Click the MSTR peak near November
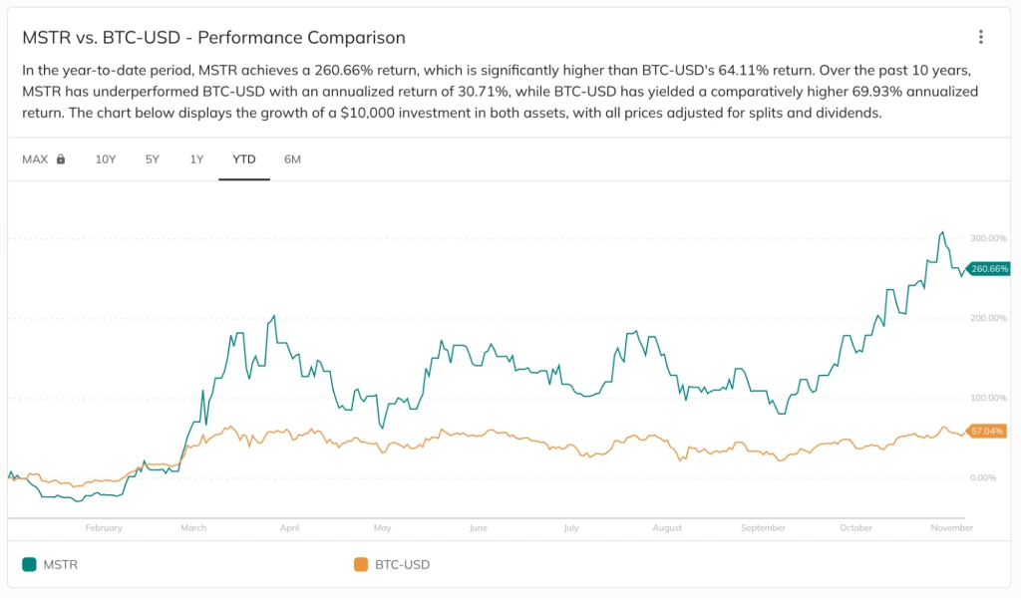This screenshot has height=600, width=1021. click(x=942, y=232)
